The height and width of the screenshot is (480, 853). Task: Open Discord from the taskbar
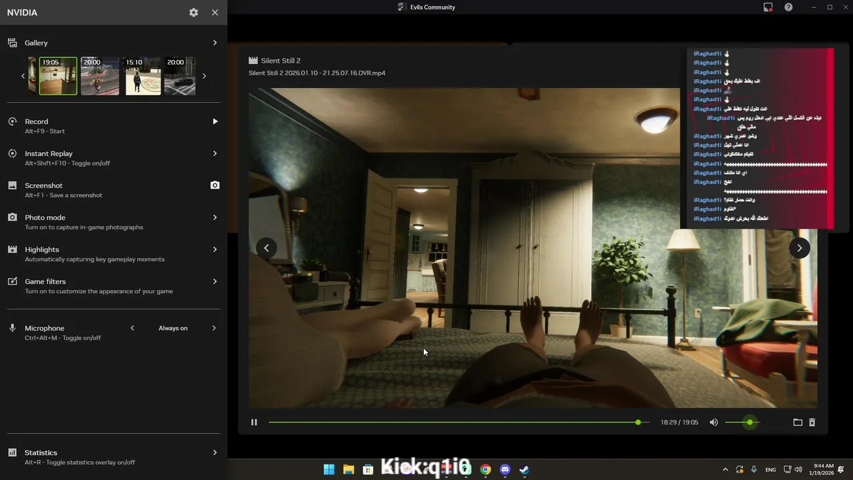click(x=505, y=469)
